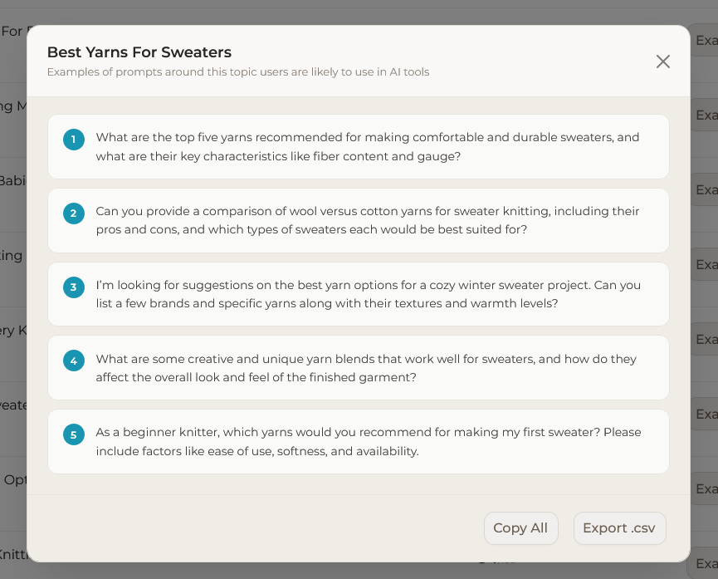
Task: Click the Best Yarns For Sweaters heading
Action: [139, 52]
